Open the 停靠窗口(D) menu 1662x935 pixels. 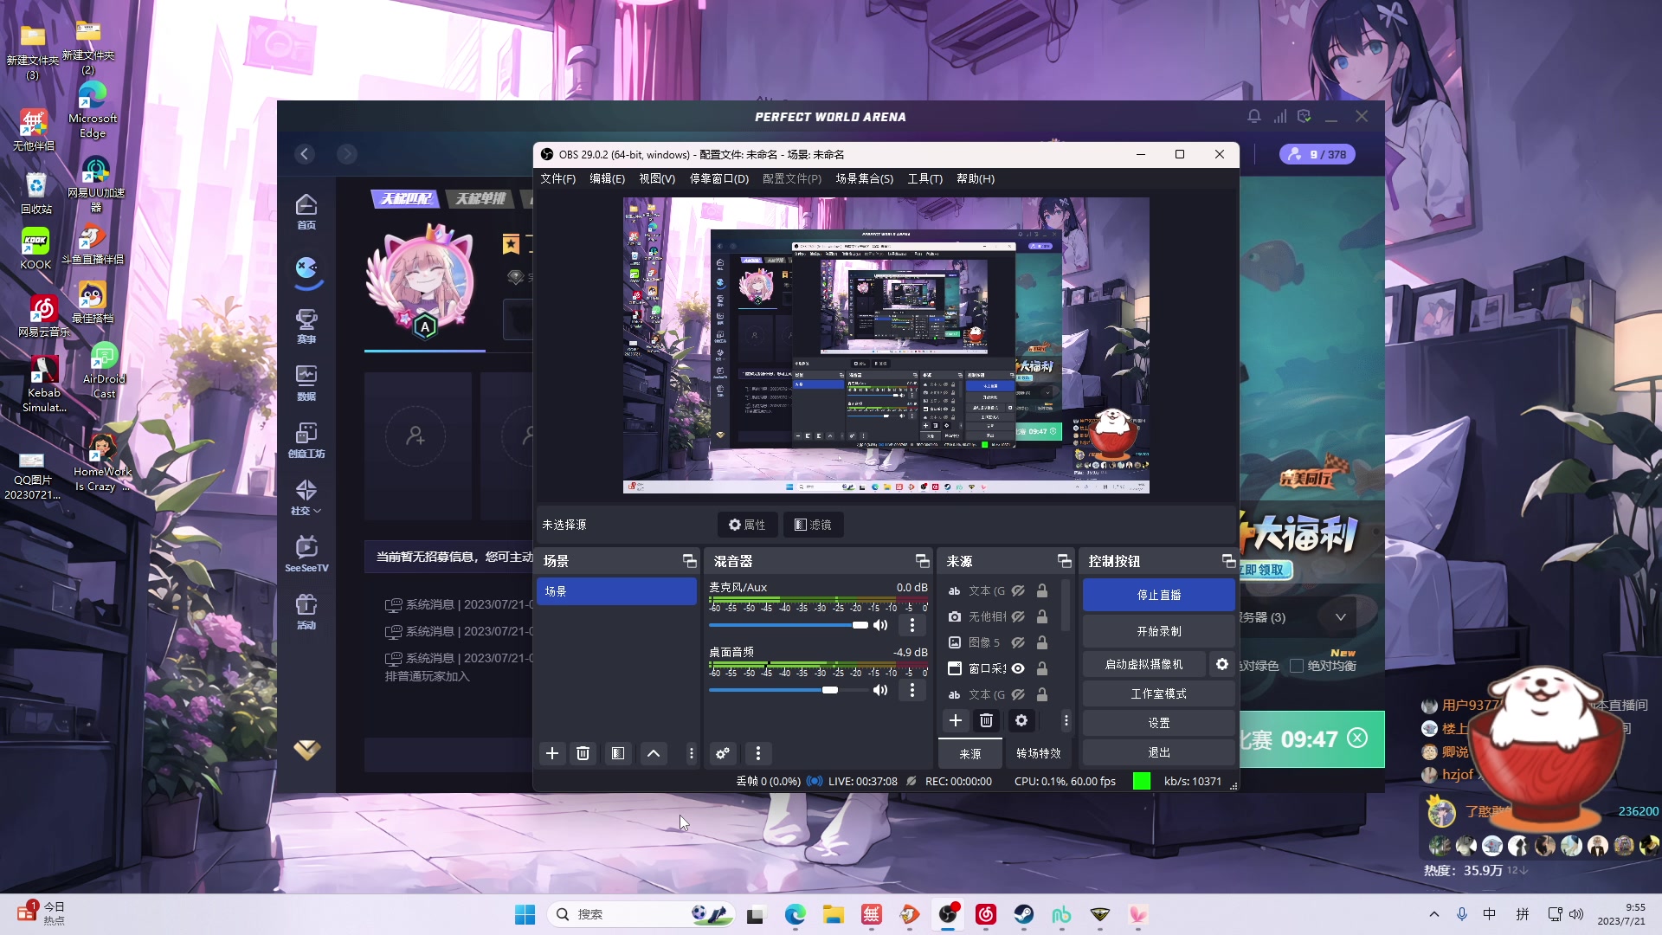(x=718, y=178)
